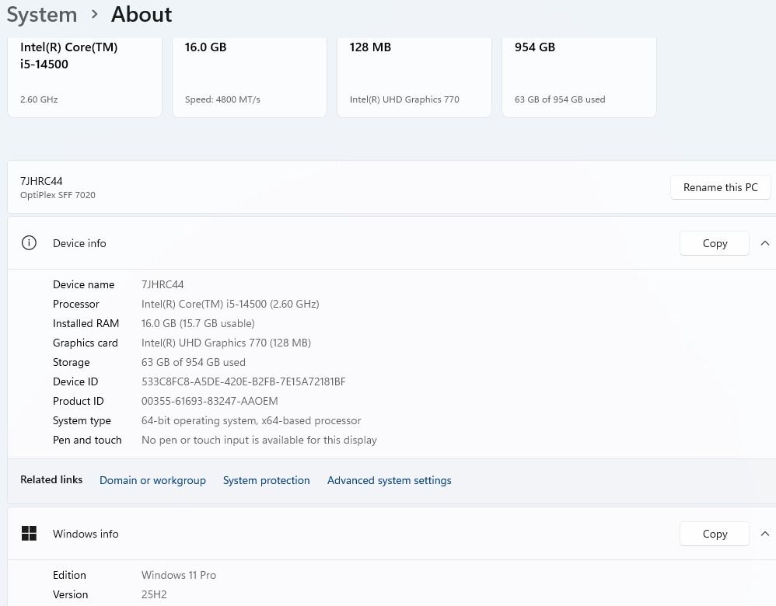Click the OptiPlex SFF 7020 model text
Viewport: 776px width, 606px height.
[58, 195]
